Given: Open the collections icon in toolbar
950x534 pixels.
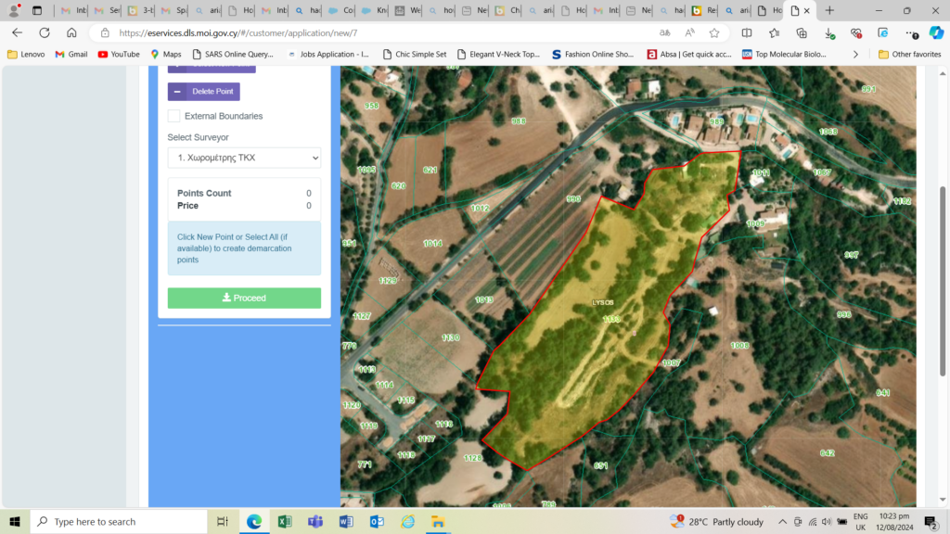Looking at the screenshot, I should [x=802, y=32].
